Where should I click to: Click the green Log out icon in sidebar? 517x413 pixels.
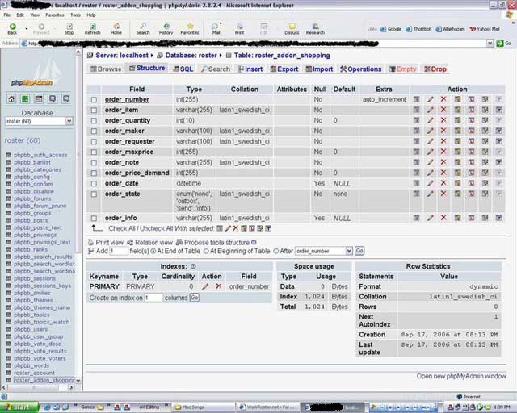coord(25,98)
